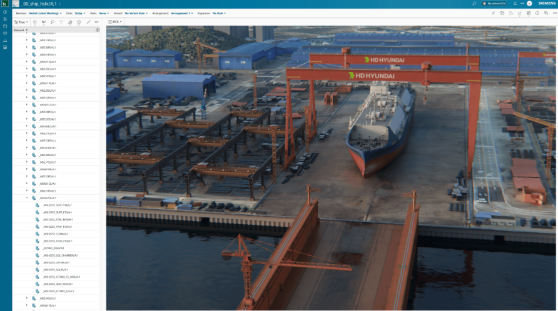Click the part icon of the EGE_CHAMBER row
558x311 pixels.
tap(37, 255)
